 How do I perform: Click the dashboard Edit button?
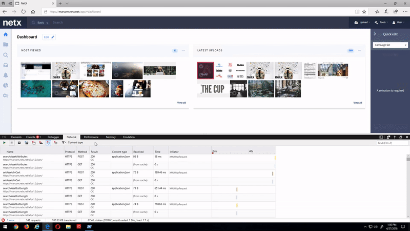(49, 37)
